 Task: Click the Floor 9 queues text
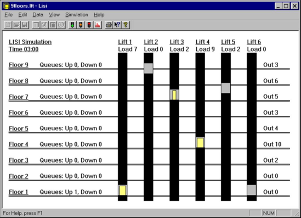[71, 65]
